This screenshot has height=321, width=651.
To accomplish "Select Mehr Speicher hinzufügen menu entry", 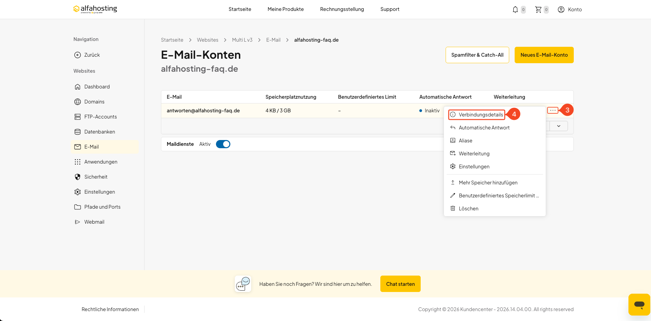I will 494,183.
